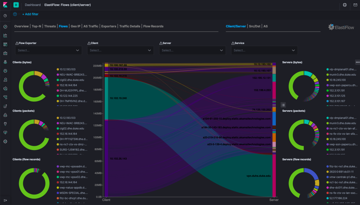Click the Servers (flow records) donut chart
The height and width of the screenshot is (205, 360).
pos(304,183)
